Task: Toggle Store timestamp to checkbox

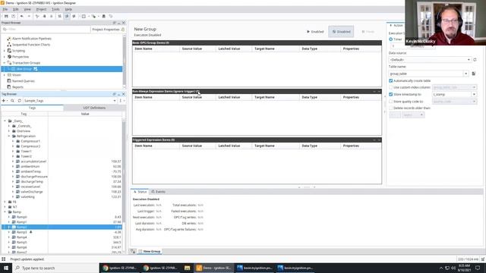Action: [x=390, y=94]
